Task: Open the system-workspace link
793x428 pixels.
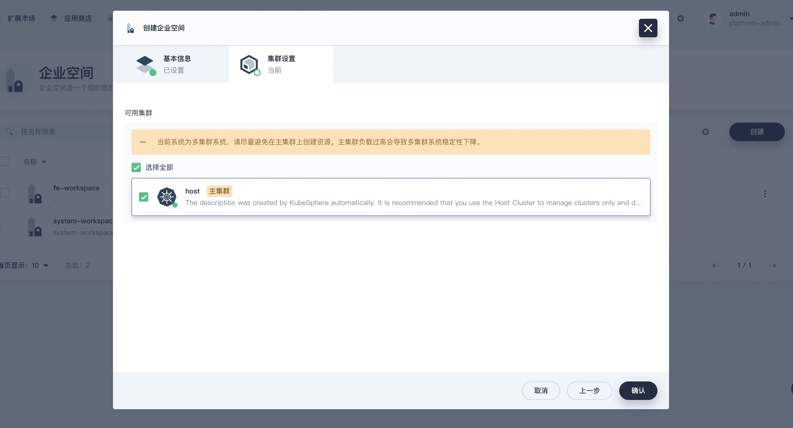Action: click(x=83, y=221)
